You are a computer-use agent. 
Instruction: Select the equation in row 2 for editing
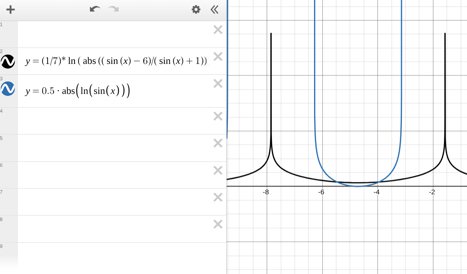tap(117, 61)
